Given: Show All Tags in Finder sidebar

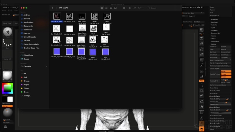Looking at the screenshot, I should 27,96.
